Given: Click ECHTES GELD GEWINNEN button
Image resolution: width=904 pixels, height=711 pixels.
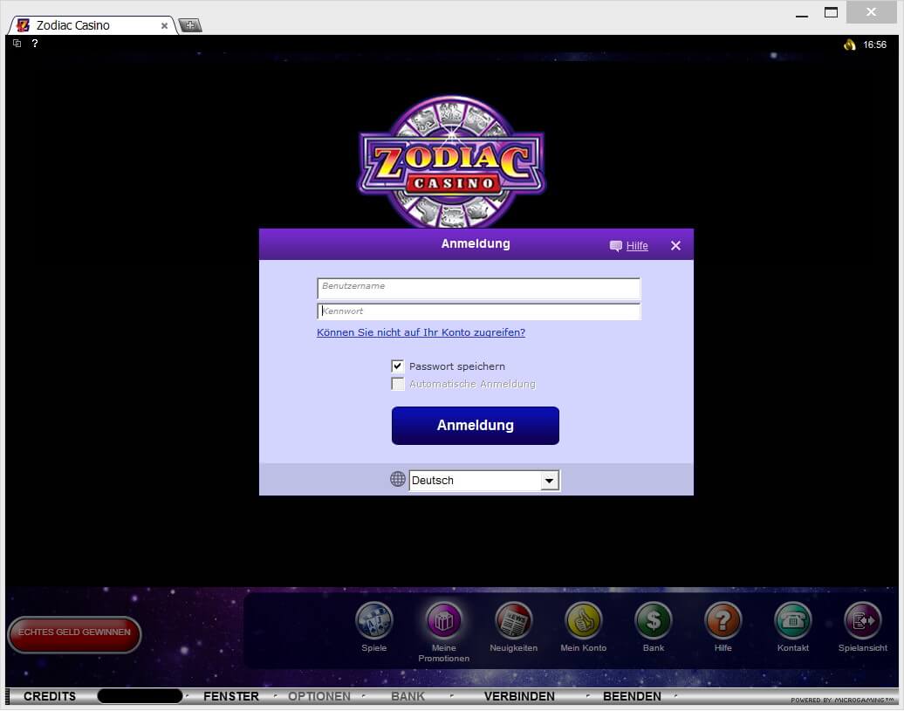Looking at the screenshot, I should 74,633.
